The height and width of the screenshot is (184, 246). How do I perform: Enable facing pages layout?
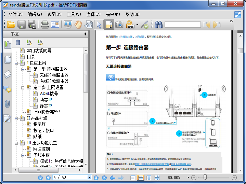pos(149,178)
